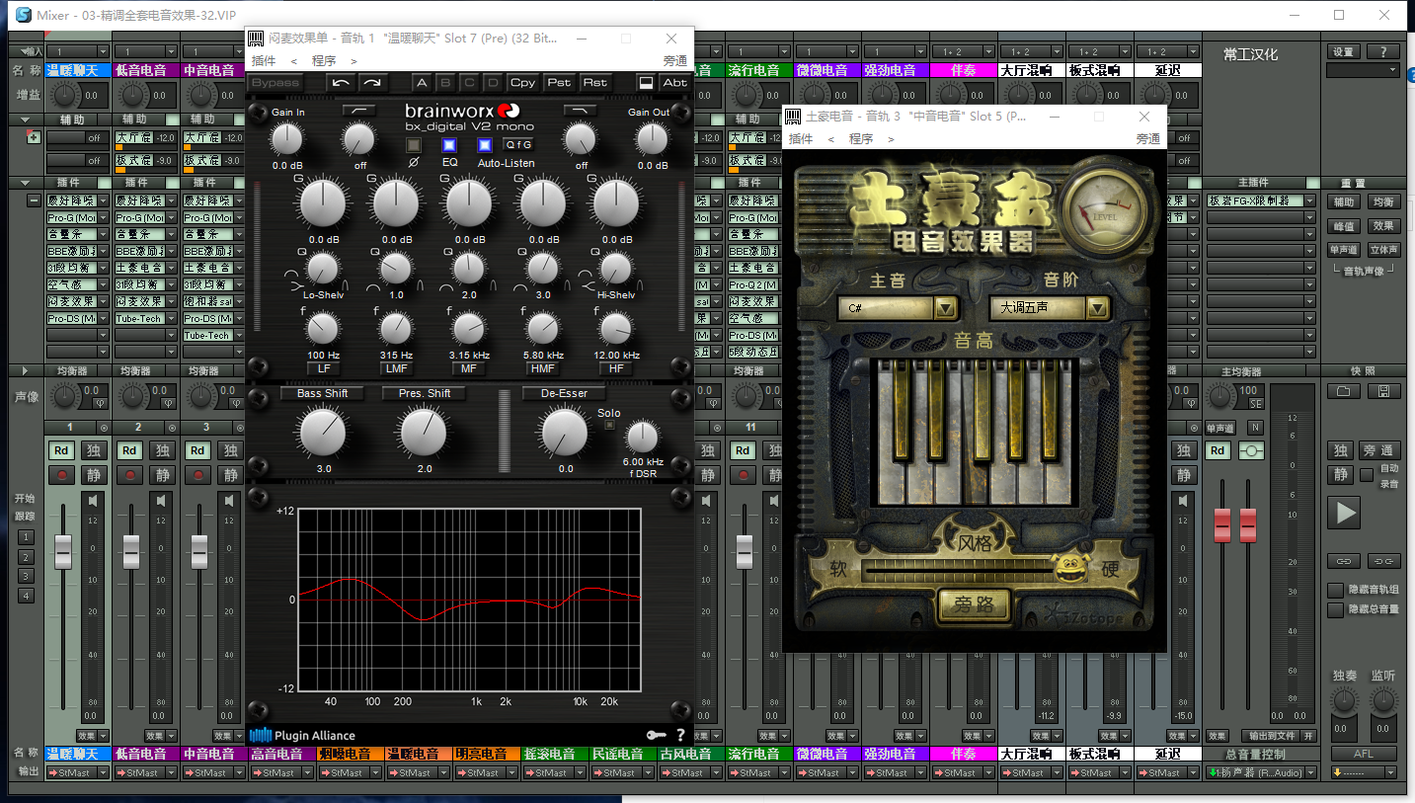The image size is (1415, 803).
Task: Click the master play button
Action: pyautogui.click(x=1343, y=513)
